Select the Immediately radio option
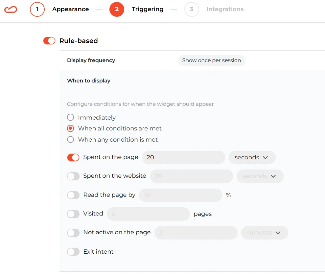This screenshot has height=274, width=325. (70, 117)
